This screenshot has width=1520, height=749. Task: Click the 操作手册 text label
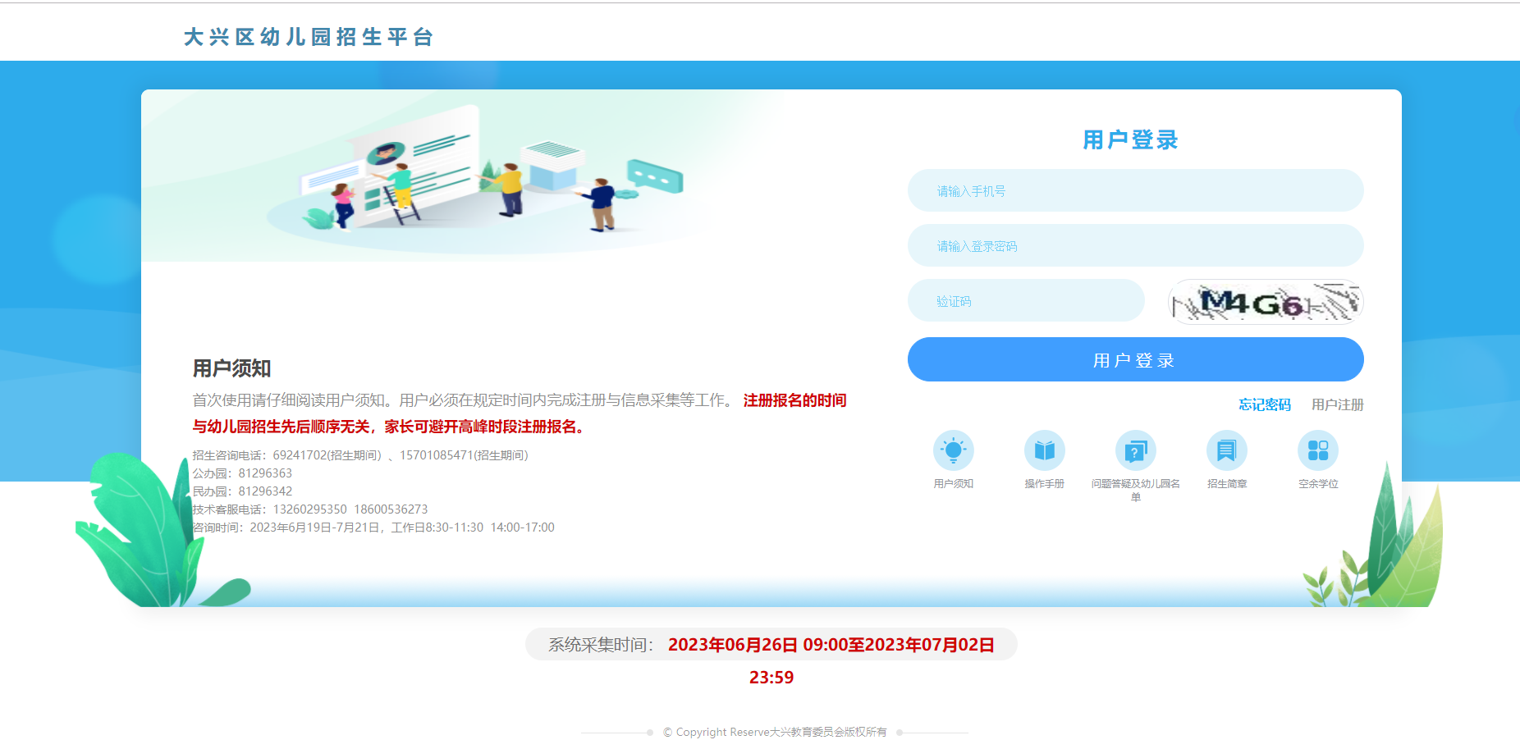1044,484
